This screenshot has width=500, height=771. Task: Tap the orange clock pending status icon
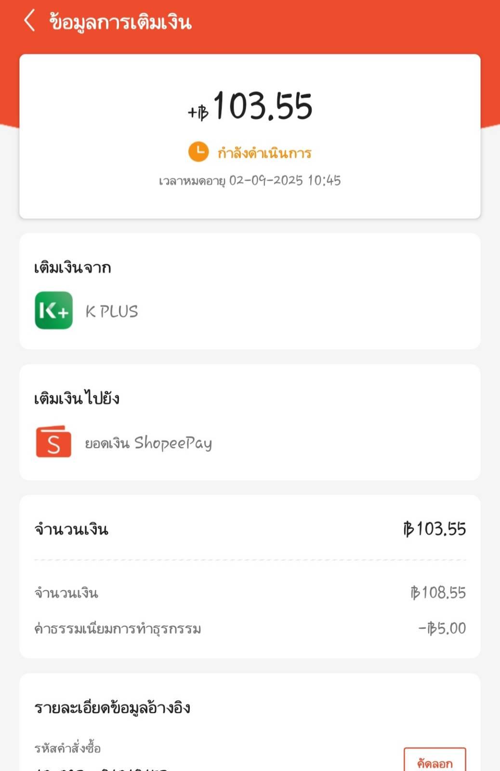click(x=198, y=152)
